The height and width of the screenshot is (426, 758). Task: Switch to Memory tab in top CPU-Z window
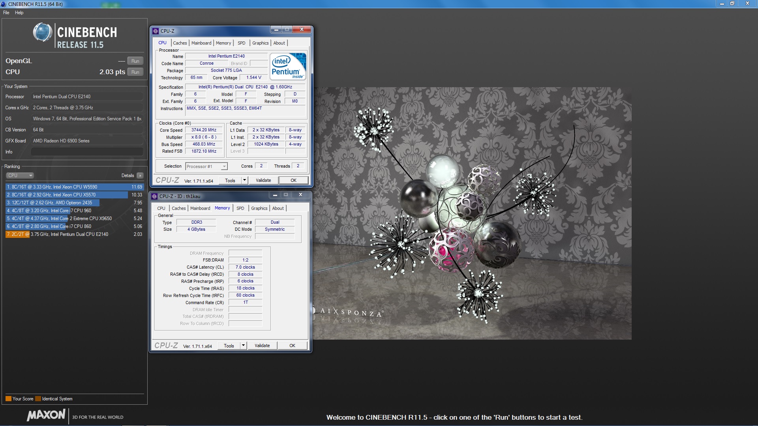(x=223, y=43)
